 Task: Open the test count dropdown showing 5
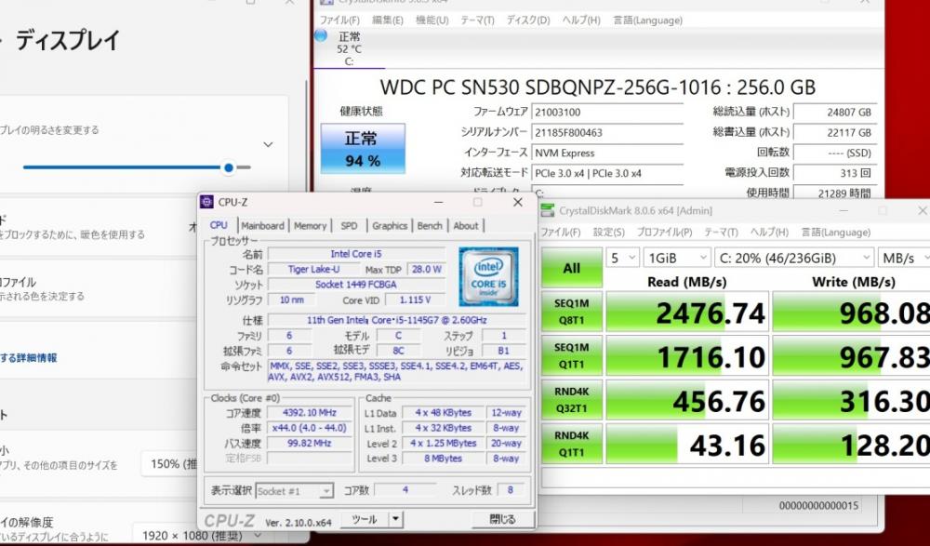tap(622, 259)
